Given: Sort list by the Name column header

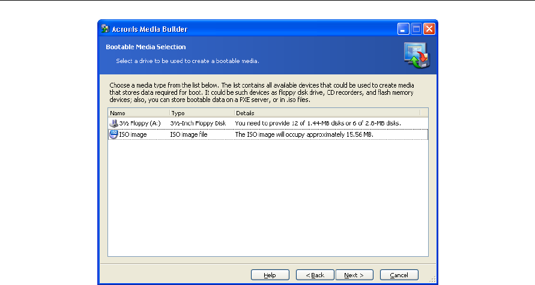Looking at the screenshot, I should (x=139, y=113).
